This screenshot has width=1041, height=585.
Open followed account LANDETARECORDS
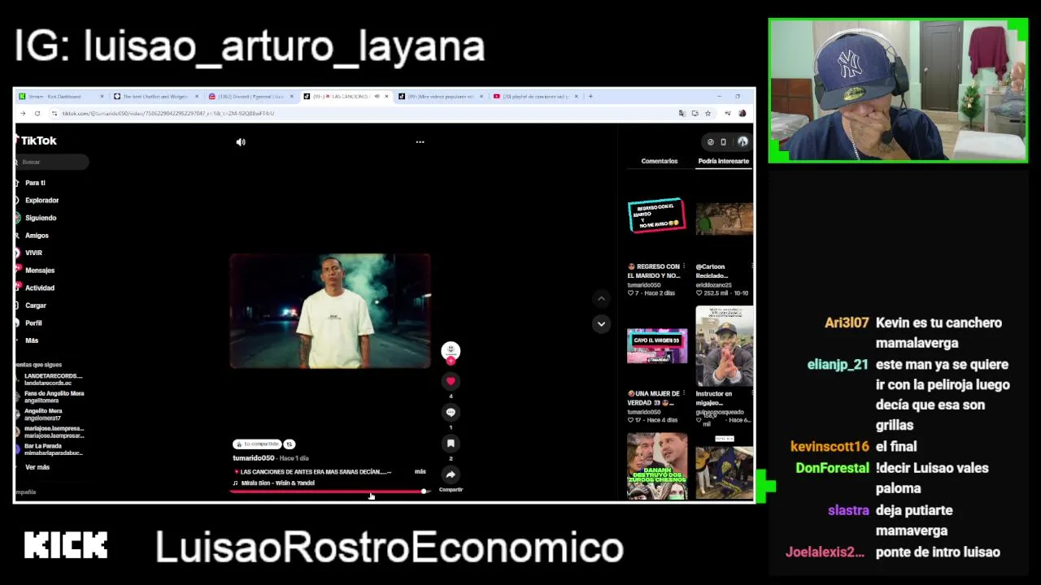(50, 379)
